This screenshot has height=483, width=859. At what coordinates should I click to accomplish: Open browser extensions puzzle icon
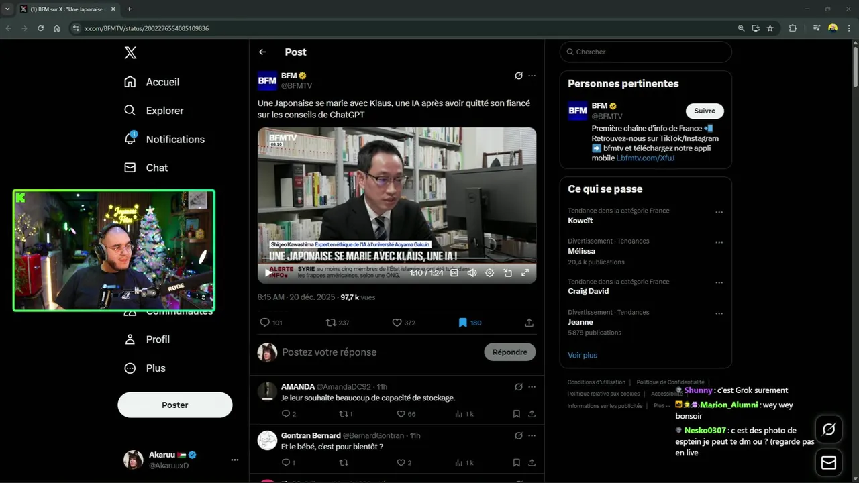pyautogui.click(x=793, y=28)
